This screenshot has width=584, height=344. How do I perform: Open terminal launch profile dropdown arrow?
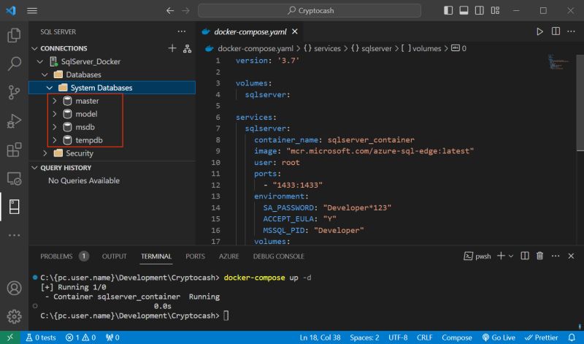pos(511,256)
